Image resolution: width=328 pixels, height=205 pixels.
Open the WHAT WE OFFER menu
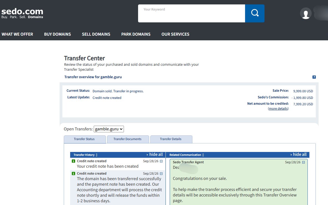coord(17,34)
